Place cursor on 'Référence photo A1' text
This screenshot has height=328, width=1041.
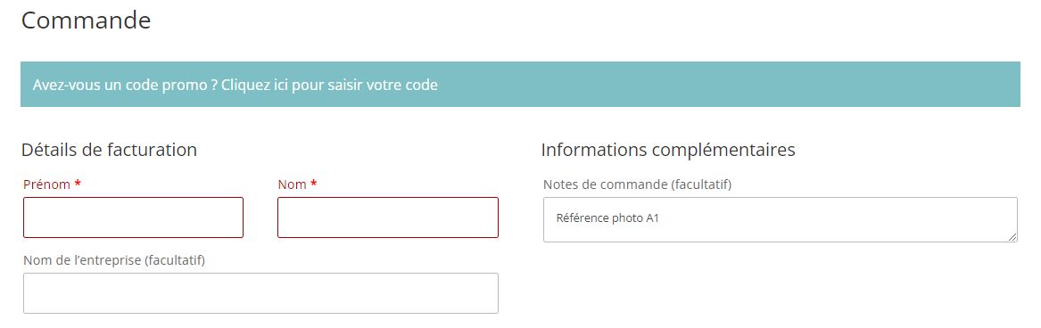pos(607,217)
